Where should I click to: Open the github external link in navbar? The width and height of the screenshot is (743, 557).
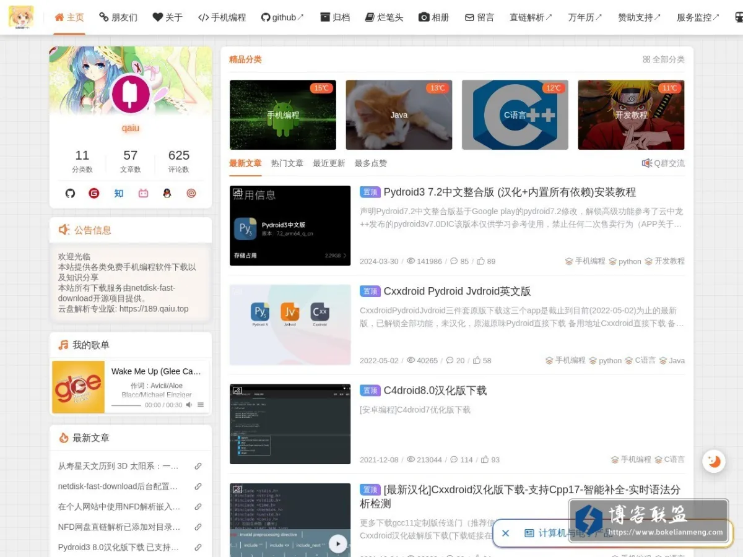click(x=283, y=17)
